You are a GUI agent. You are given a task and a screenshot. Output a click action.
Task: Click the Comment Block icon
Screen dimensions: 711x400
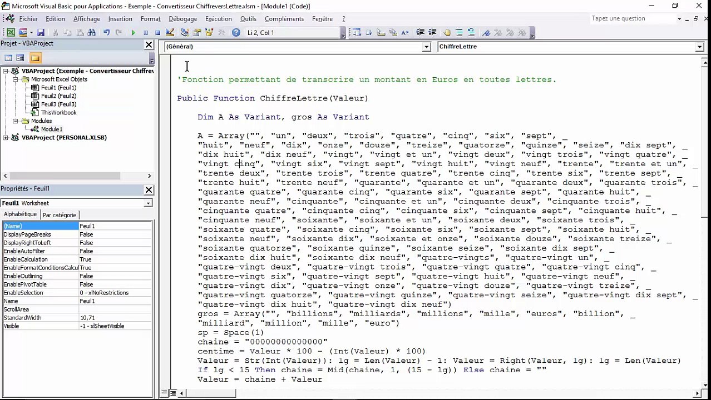coord(459,33)
